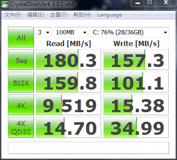The image size is (177, 160).
Task: Start the 4K QD32 test
Action: point(21,127)
